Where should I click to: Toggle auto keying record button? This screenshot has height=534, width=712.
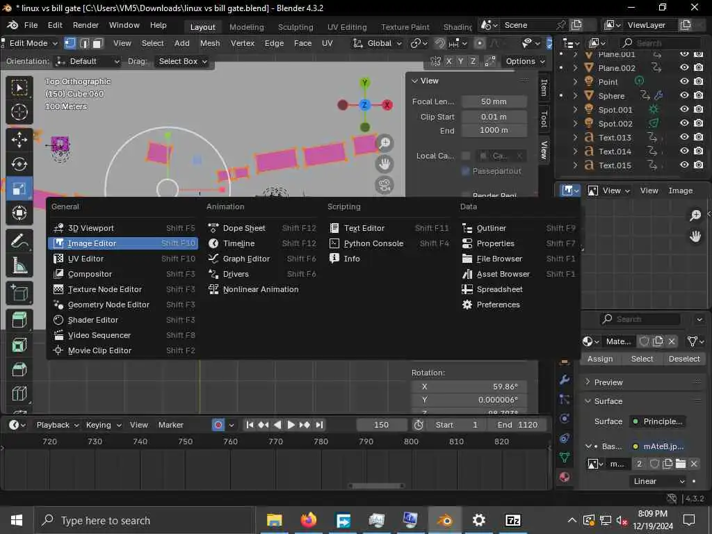point(218,425)
